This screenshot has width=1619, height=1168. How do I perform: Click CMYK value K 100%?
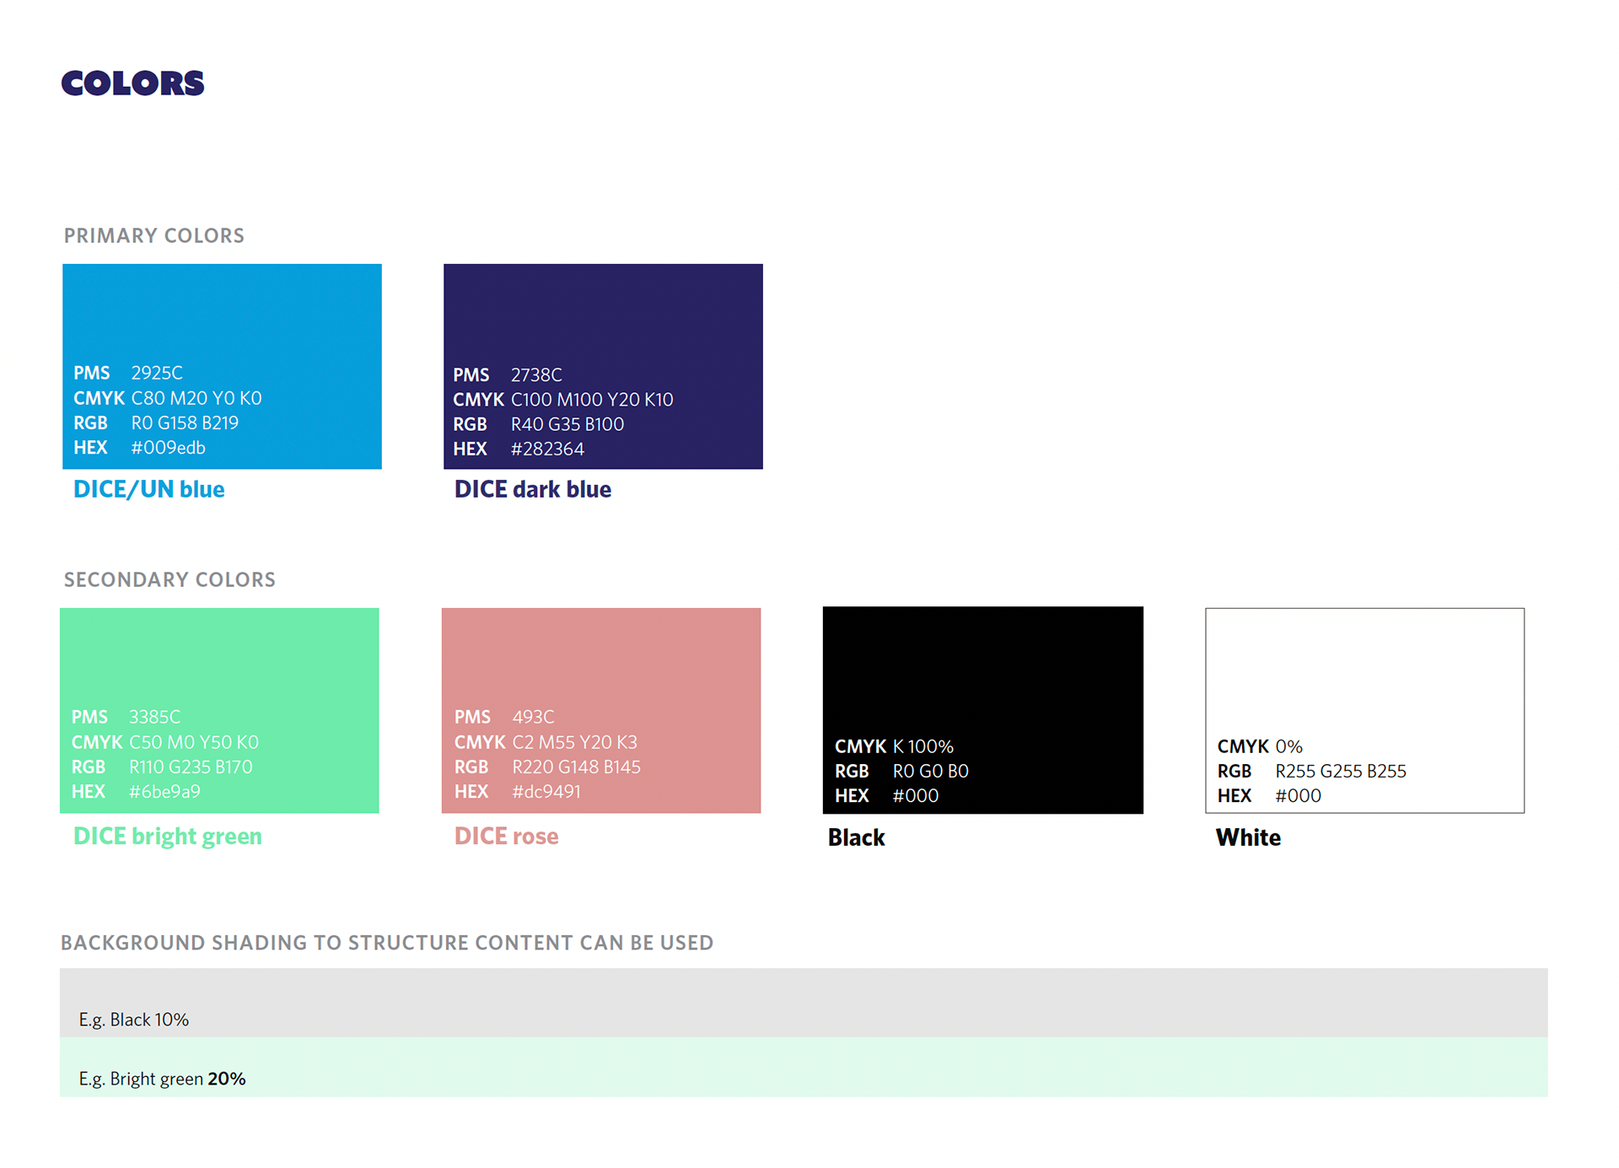923,746
